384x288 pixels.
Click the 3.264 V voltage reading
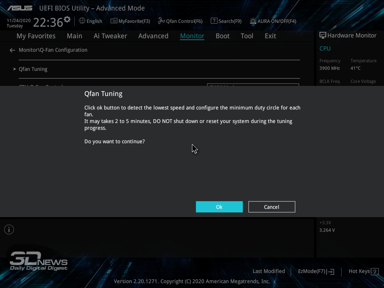tap(327, 230)
